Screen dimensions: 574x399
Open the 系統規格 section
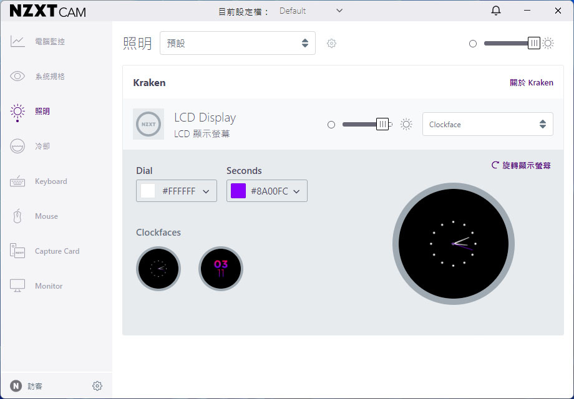[x=50, y=76]
